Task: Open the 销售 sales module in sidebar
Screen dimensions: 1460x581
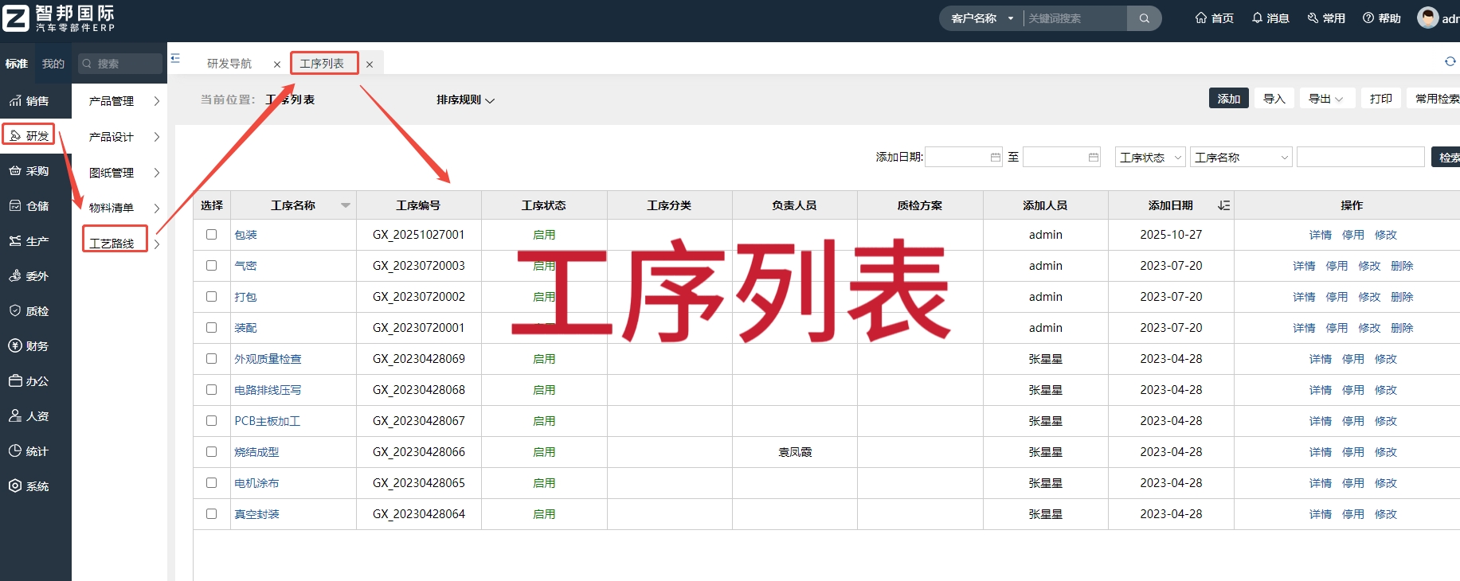Action: pyautogui.click(x=29, y=101)
